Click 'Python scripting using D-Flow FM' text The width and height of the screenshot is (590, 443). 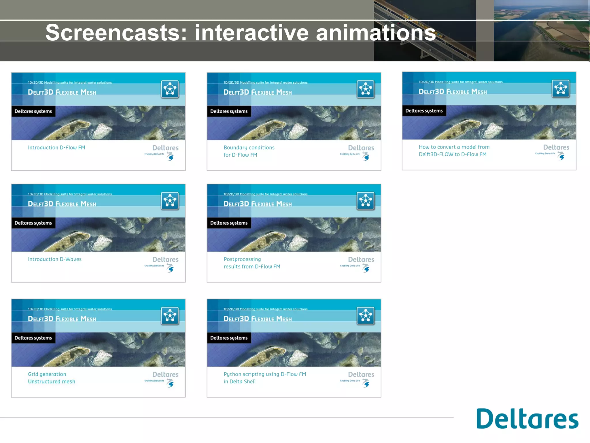coord(265,374)
